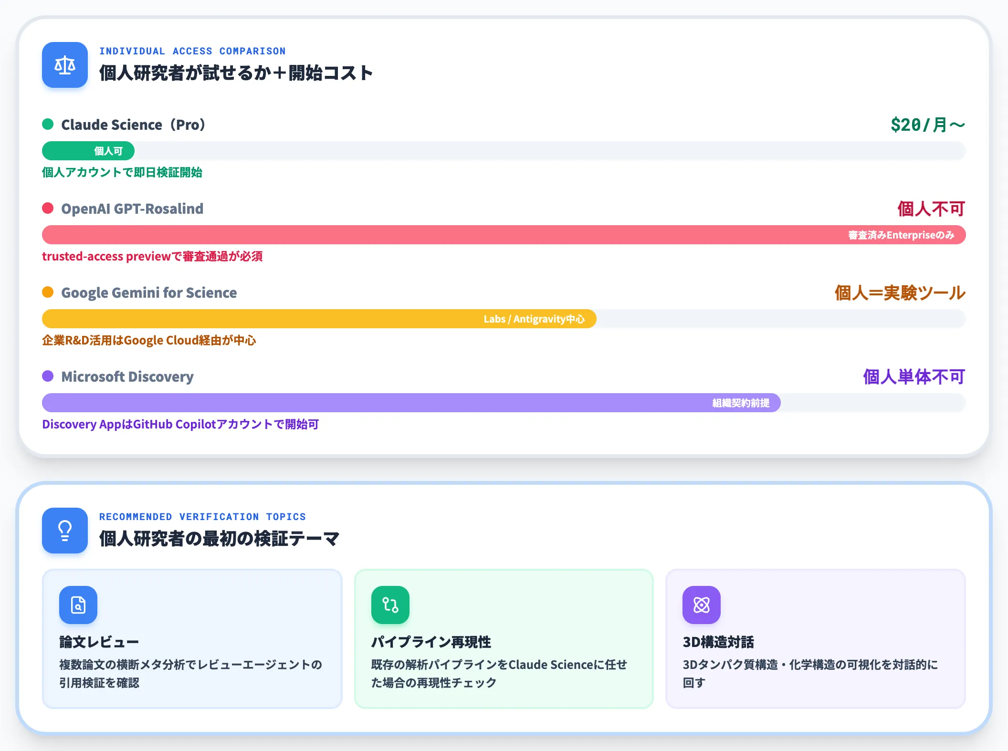Click the red 審査済みEnterpriseのみ bar
Image resolution: width=1008 pixels, height=751 pixels.
504,235
